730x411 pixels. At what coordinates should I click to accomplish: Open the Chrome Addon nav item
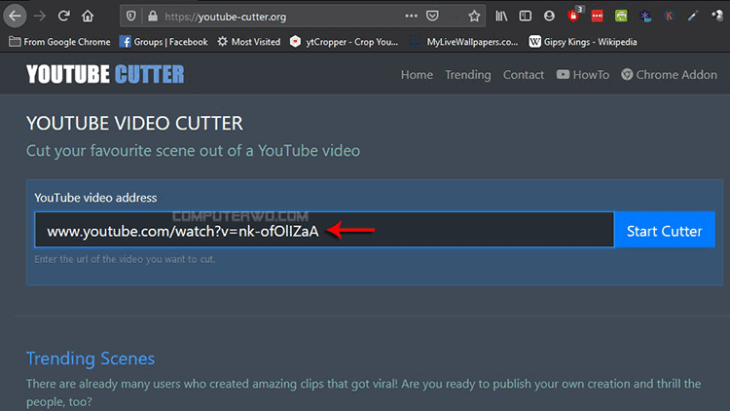click(669, 75)
